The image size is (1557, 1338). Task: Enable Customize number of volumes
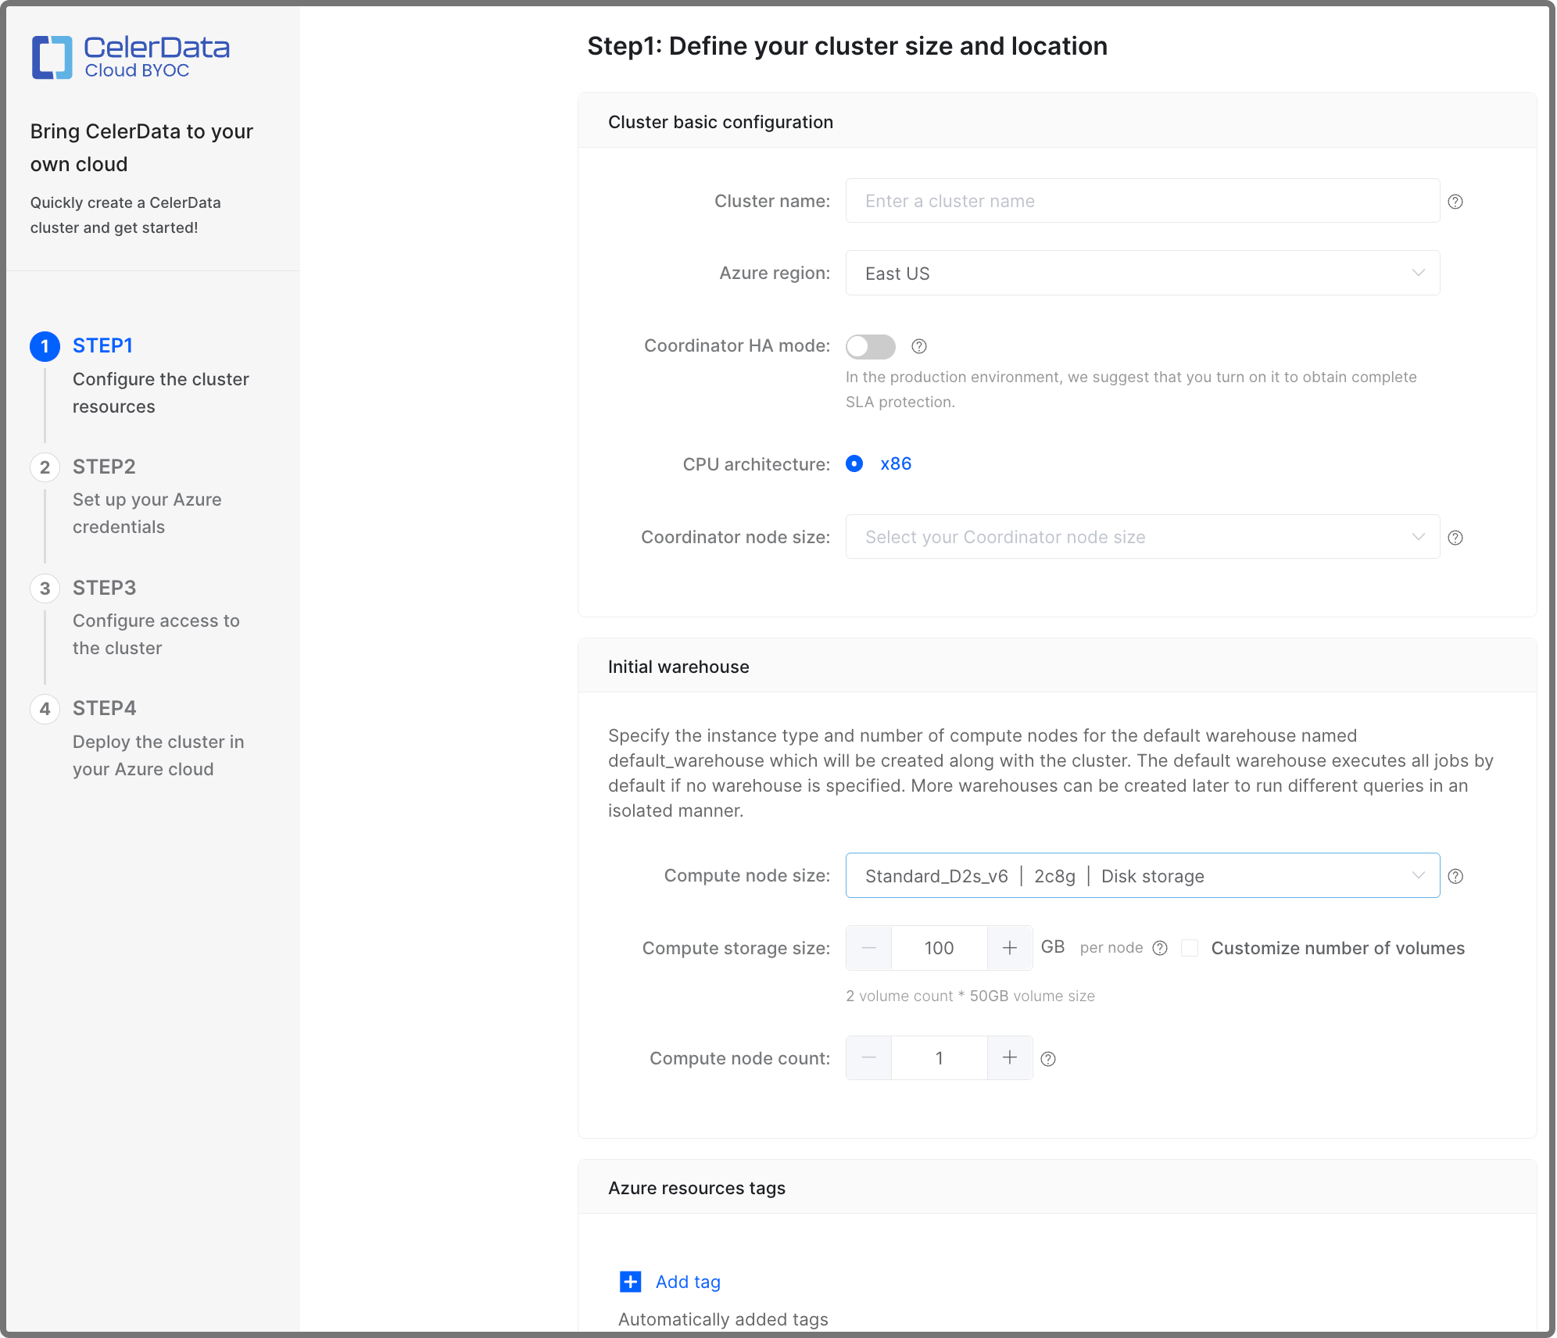[1190, 948]
